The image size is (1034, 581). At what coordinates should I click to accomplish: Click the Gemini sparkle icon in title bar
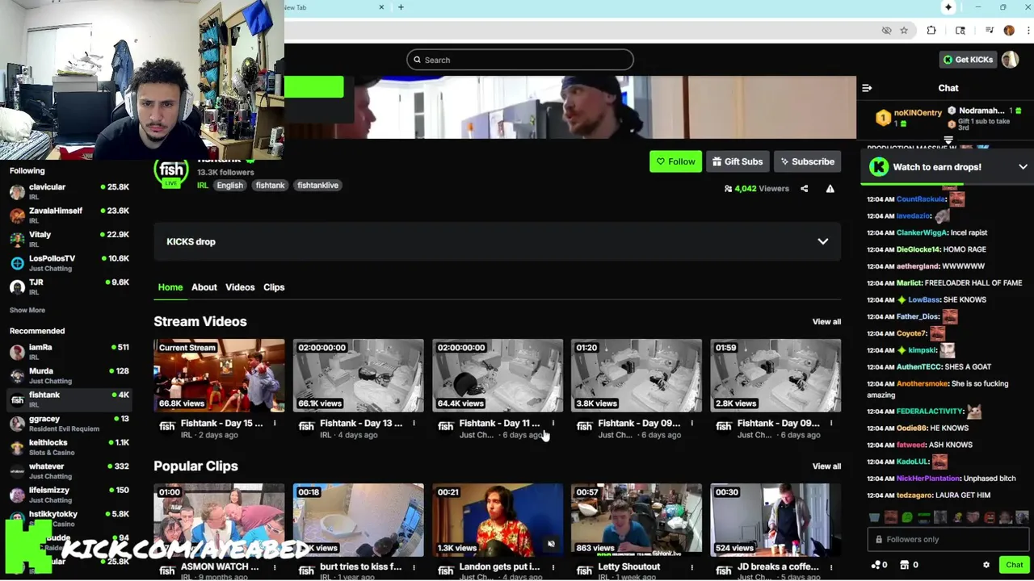(x=948, y=7)
